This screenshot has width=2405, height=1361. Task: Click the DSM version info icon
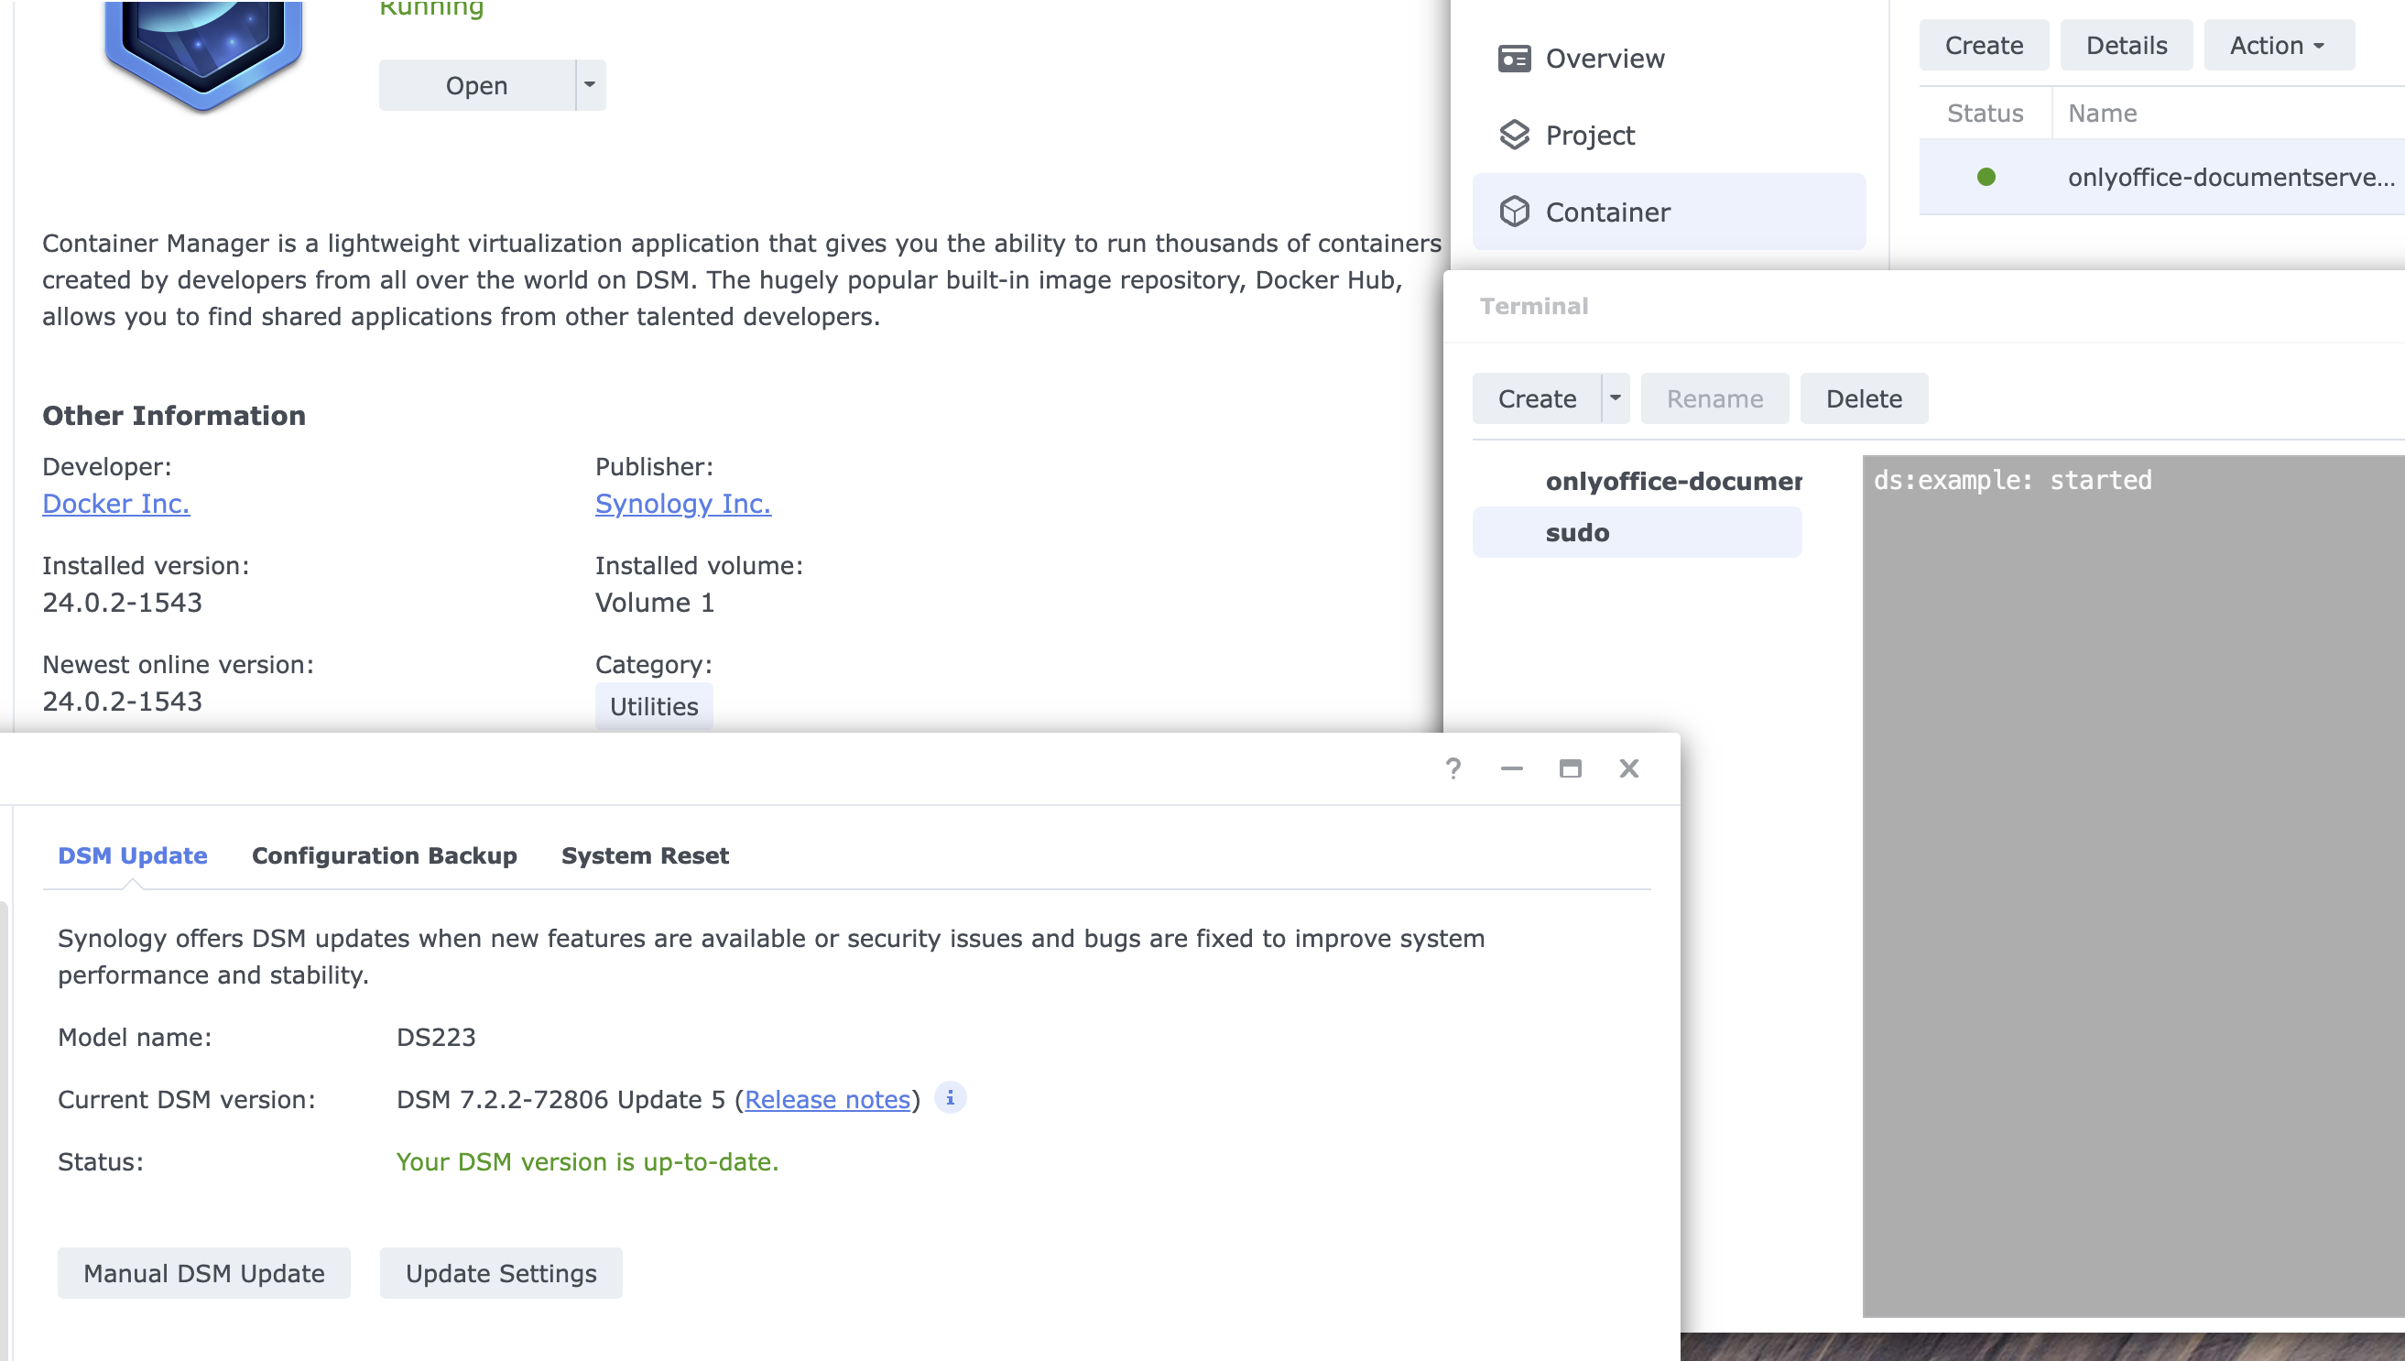(x=950, y=1098)
